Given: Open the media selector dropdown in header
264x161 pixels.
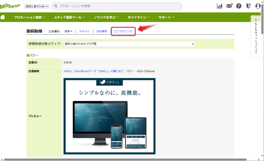Looking at the screenshot, I should pos(37,6).
